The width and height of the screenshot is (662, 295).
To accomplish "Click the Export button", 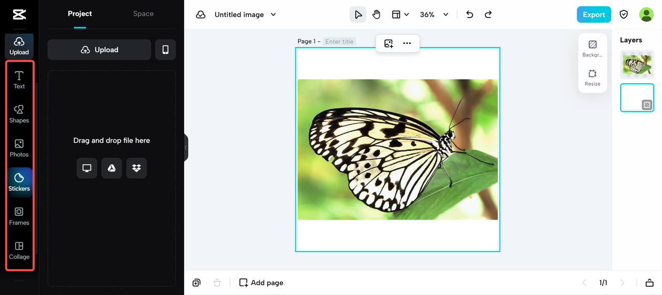I will tap(594, 14).
